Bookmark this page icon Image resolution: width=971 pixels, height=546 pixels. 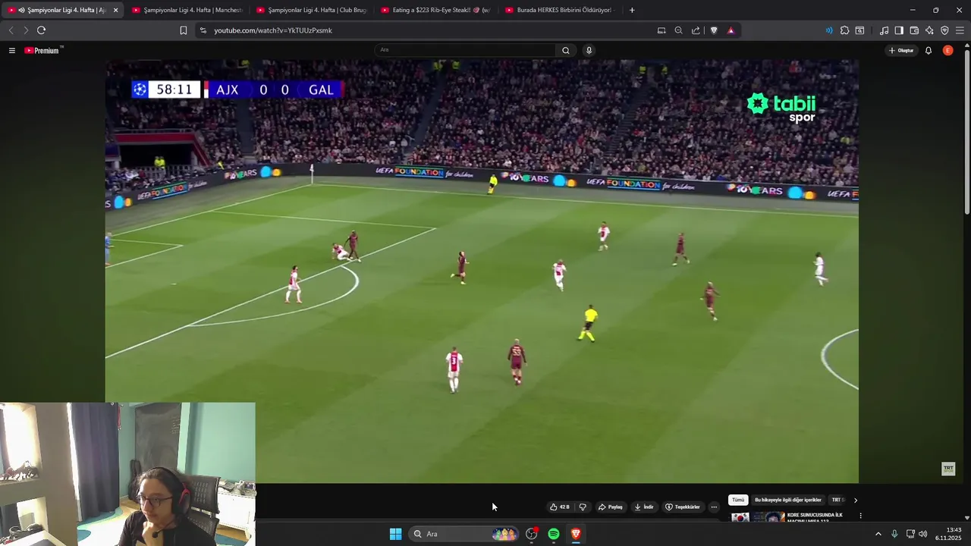point(184,30)
